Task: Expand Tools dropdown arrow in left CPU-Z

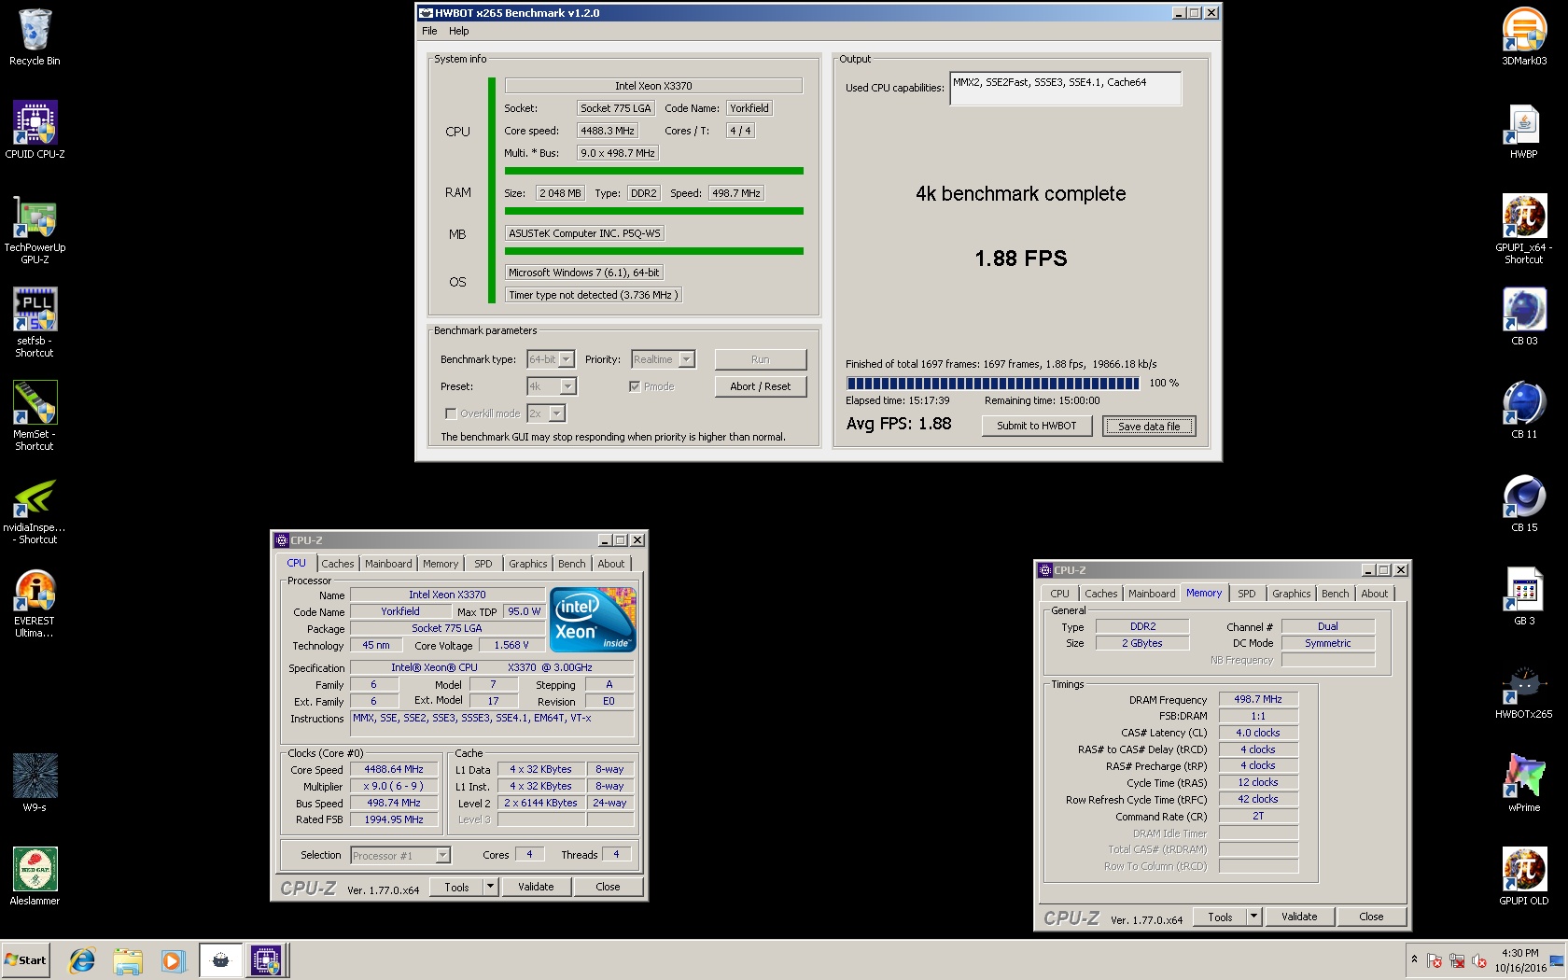Action: [x=490, y=887]
